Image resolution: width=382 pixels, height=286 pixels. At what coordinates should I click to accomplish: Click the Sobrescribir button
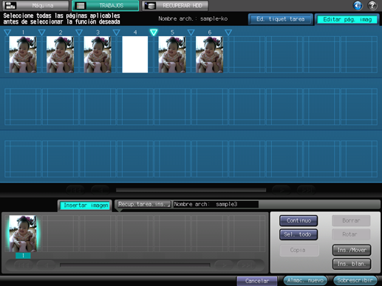click(x=355, y=281)
